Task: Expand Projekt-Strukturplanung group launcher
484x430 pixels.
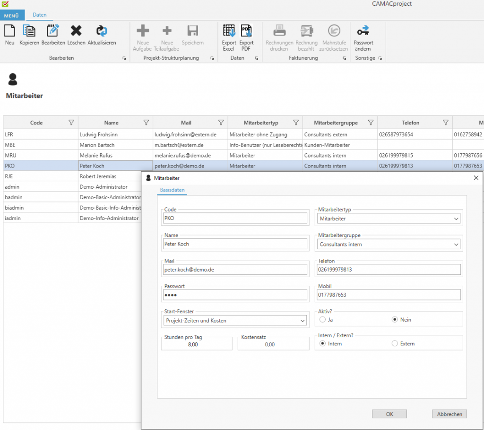Action: coord(212,58)
